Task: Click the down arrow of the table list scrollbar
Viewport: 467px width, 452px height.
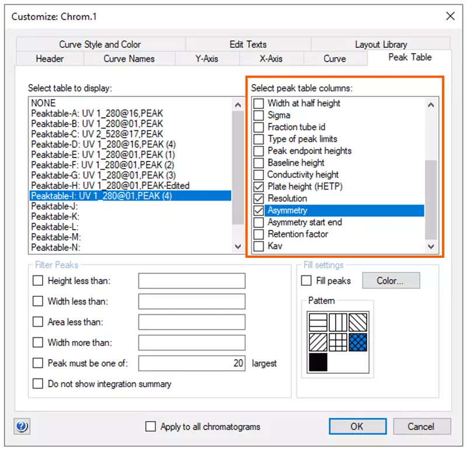Action: coord(238,247)
